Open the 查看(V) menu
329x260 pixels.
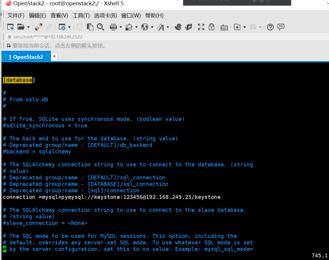(59, 16)
